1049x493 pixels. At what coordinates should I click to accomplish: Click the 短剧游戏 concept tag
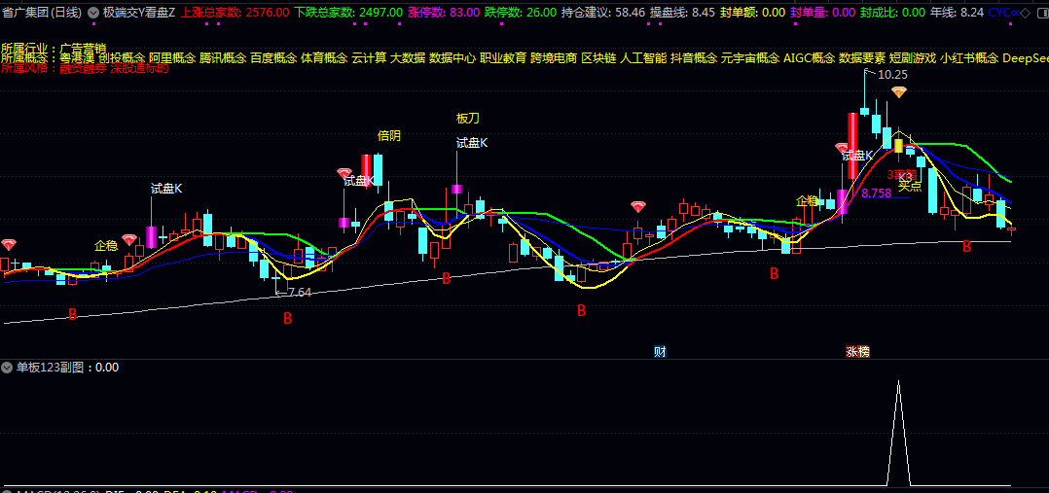(913, 58)
